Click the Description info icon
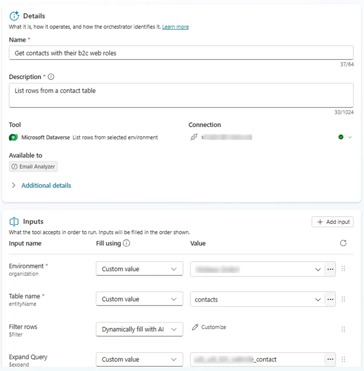Image resolution: width=364 pixels, height=371 pixels. [x=51, y=77]
